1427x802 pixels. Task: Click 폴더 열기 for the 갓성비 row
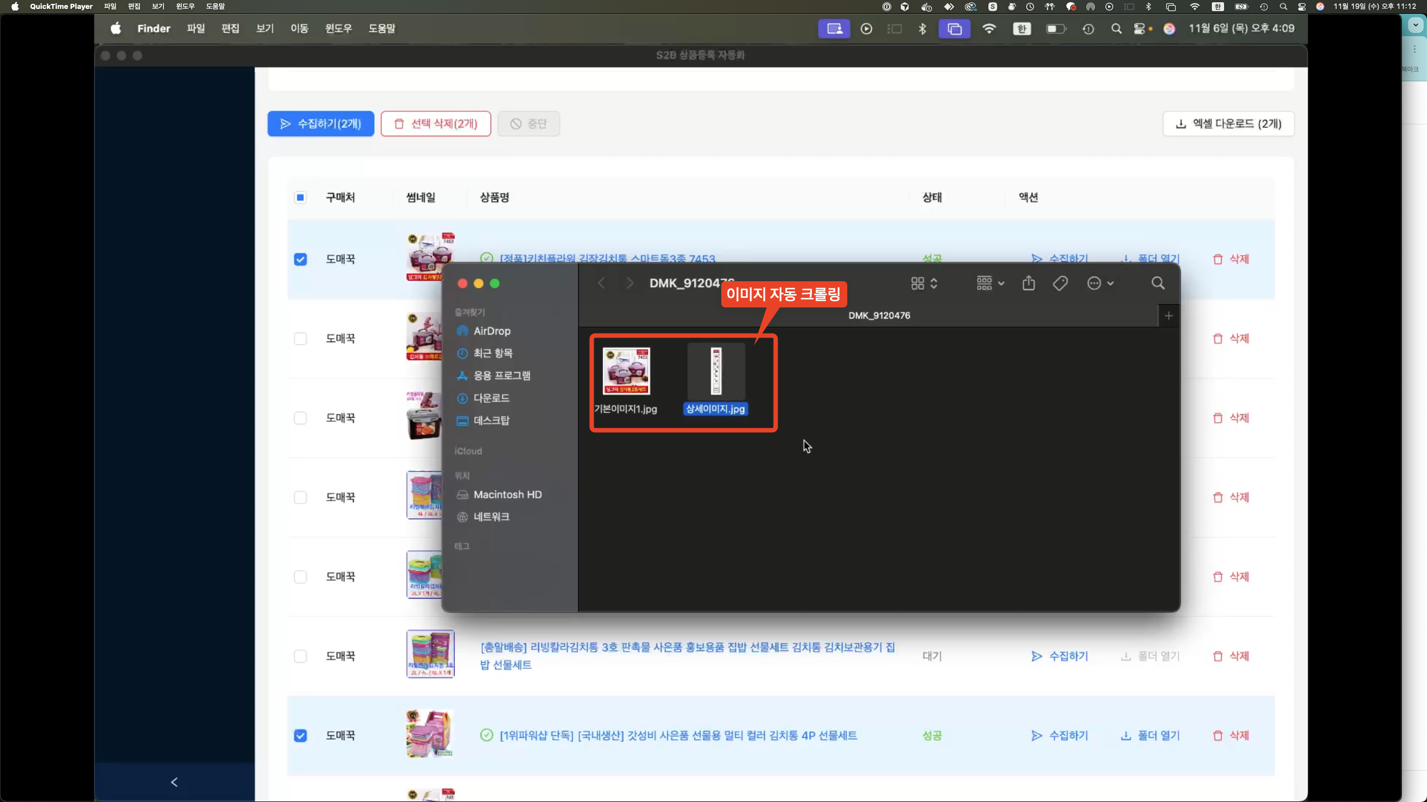[x=1151, y=736]
